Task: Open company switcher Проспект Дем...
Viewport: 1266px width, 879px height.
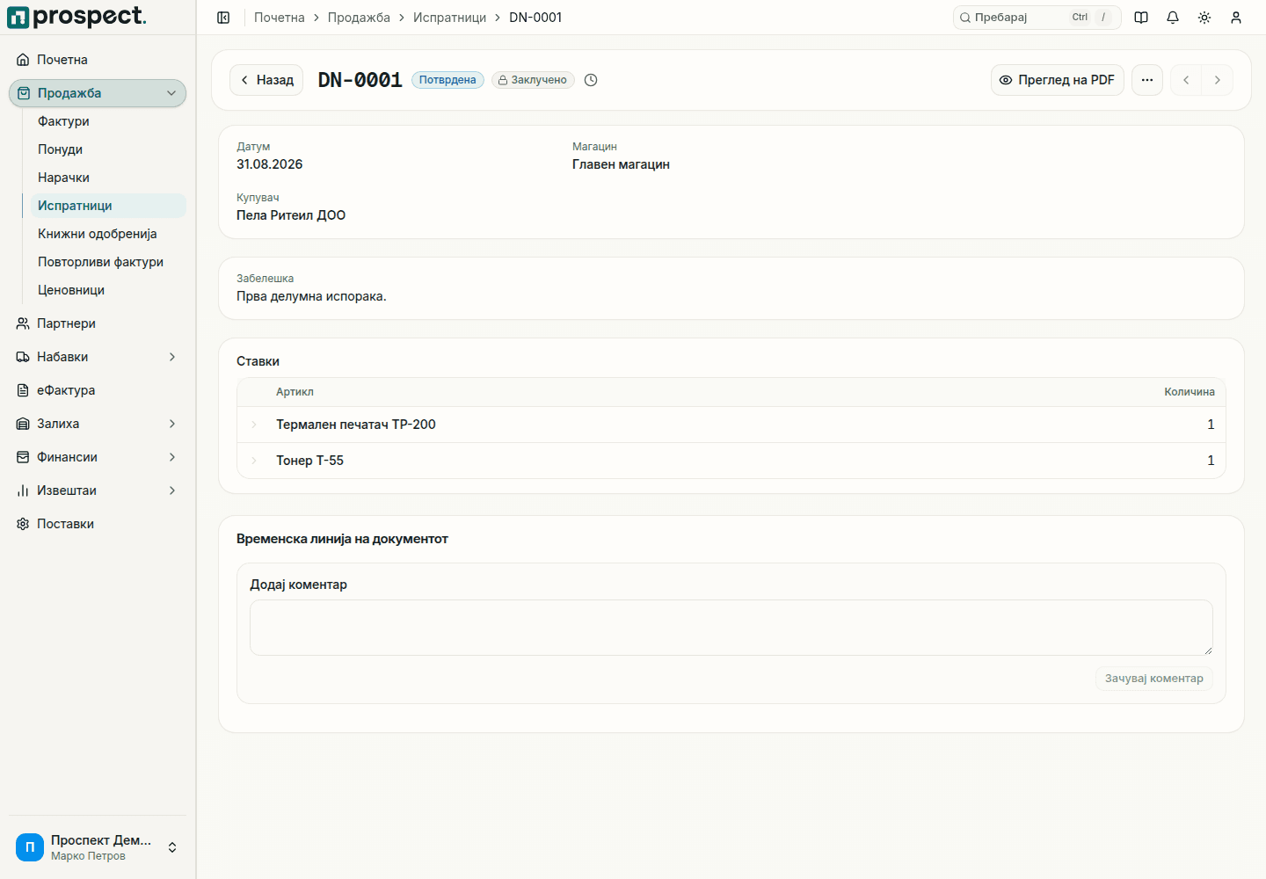Action: point(98,847)
